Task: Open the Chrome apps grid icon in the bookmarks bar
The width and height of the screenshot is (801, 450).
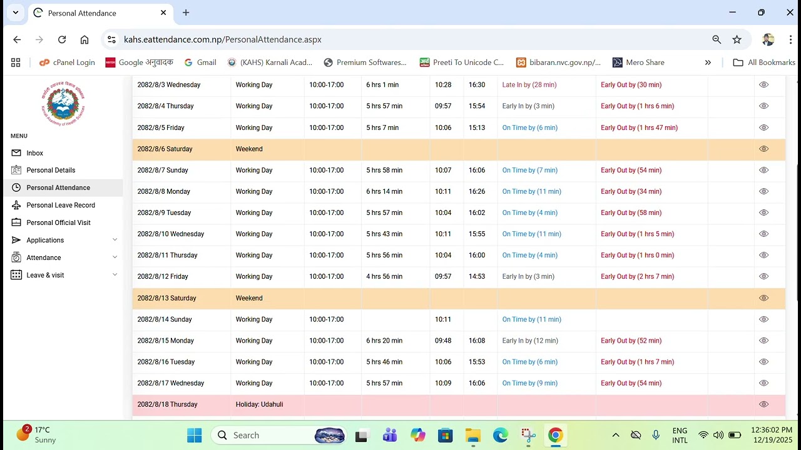Action: tap(16, 62)
